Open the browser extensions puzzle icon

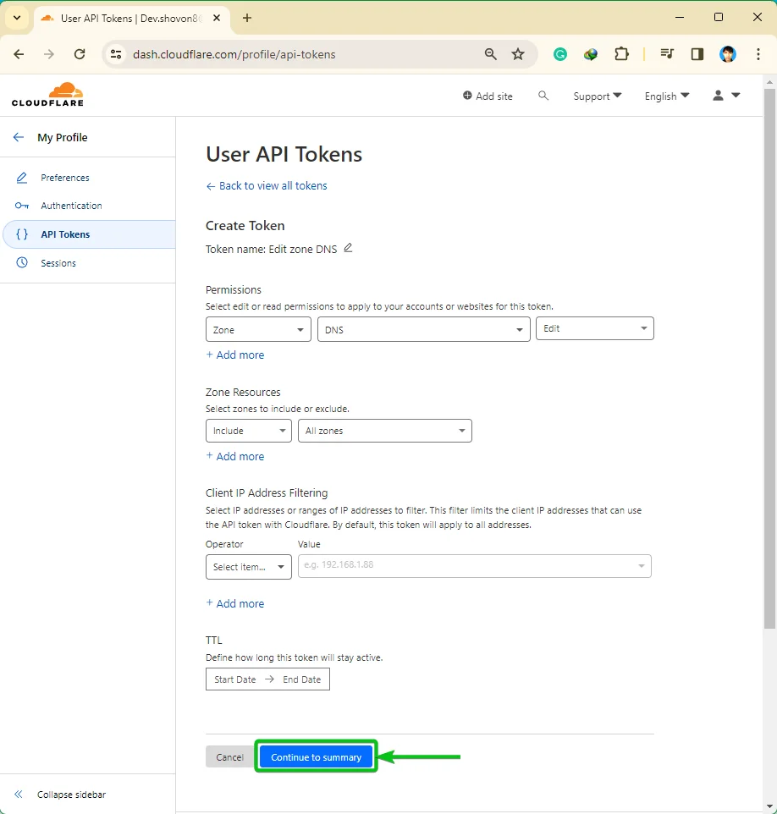(621, 54)
